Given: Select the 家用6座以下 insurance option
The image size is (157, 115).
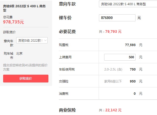Looking at the screenshot, I should pos(113,81).
